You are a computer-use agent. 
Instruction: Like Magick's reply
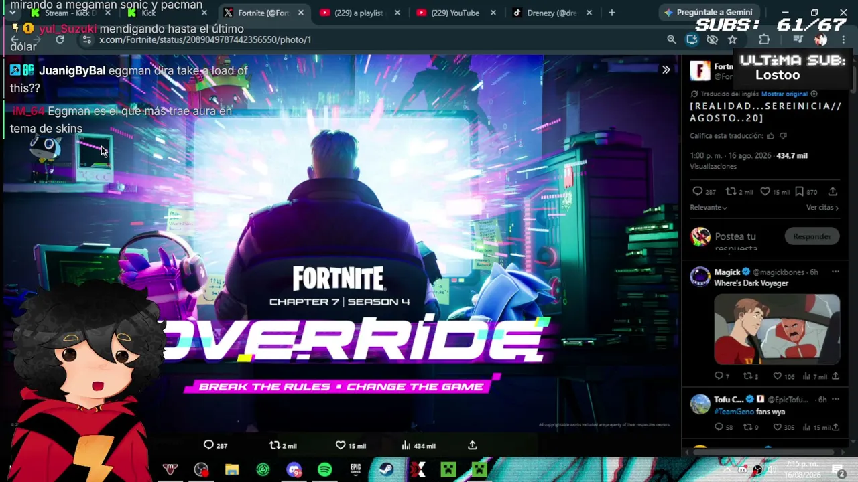point(777,376)
